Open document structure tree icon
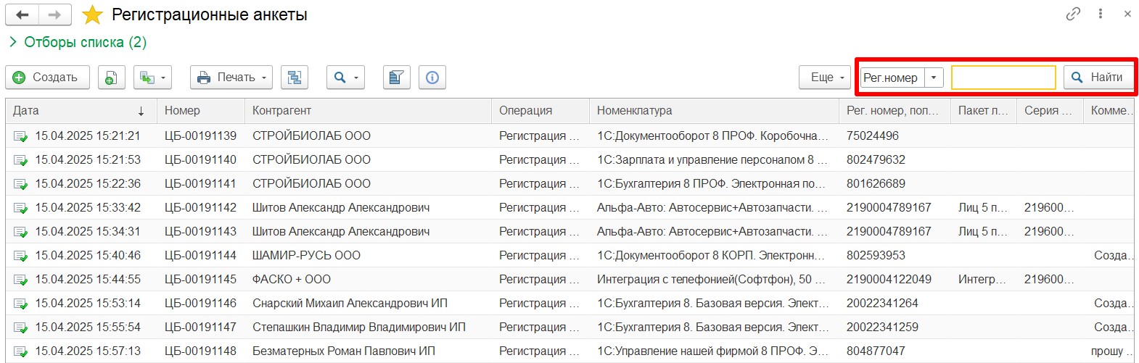Viewport: 1139px width, 363px height. (295, 78)
